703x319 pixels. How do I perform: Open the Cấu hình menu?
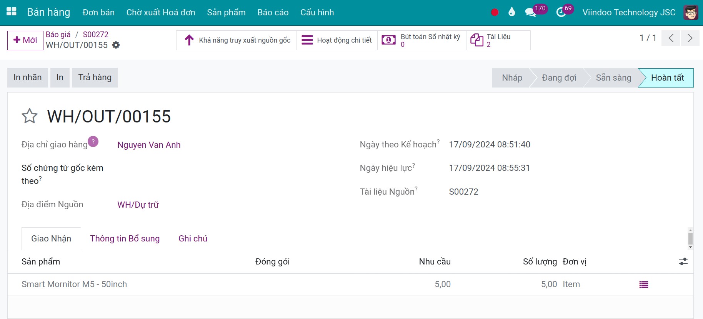(x=317, y=12)
